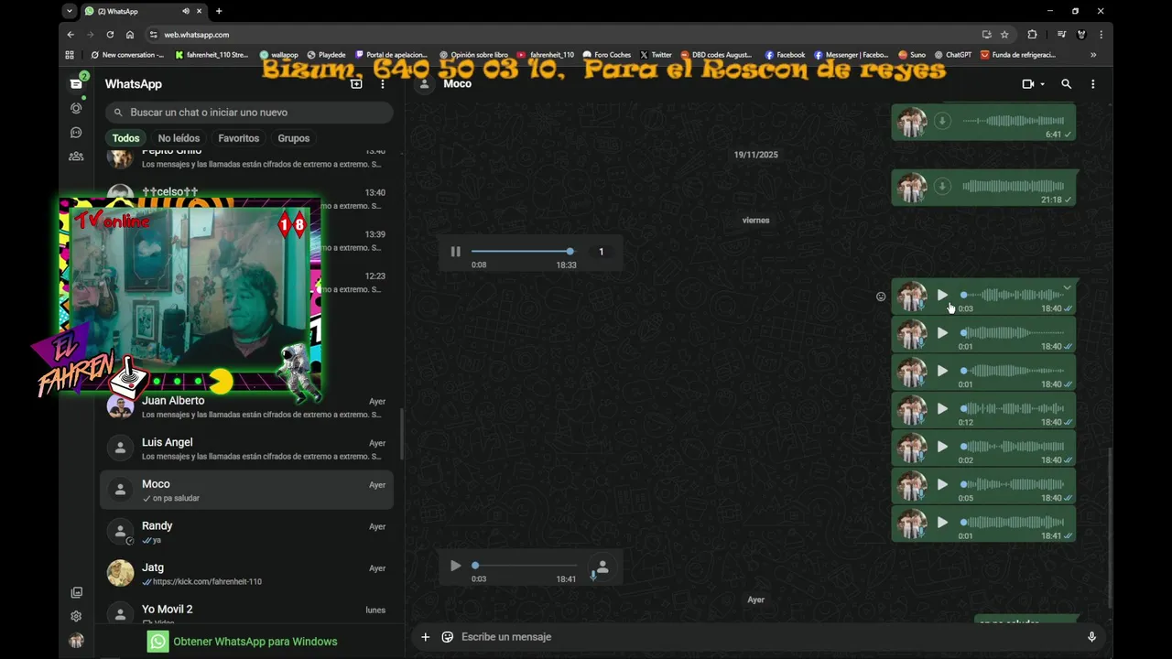Open the Juan Alberto chat

[246, 407]
